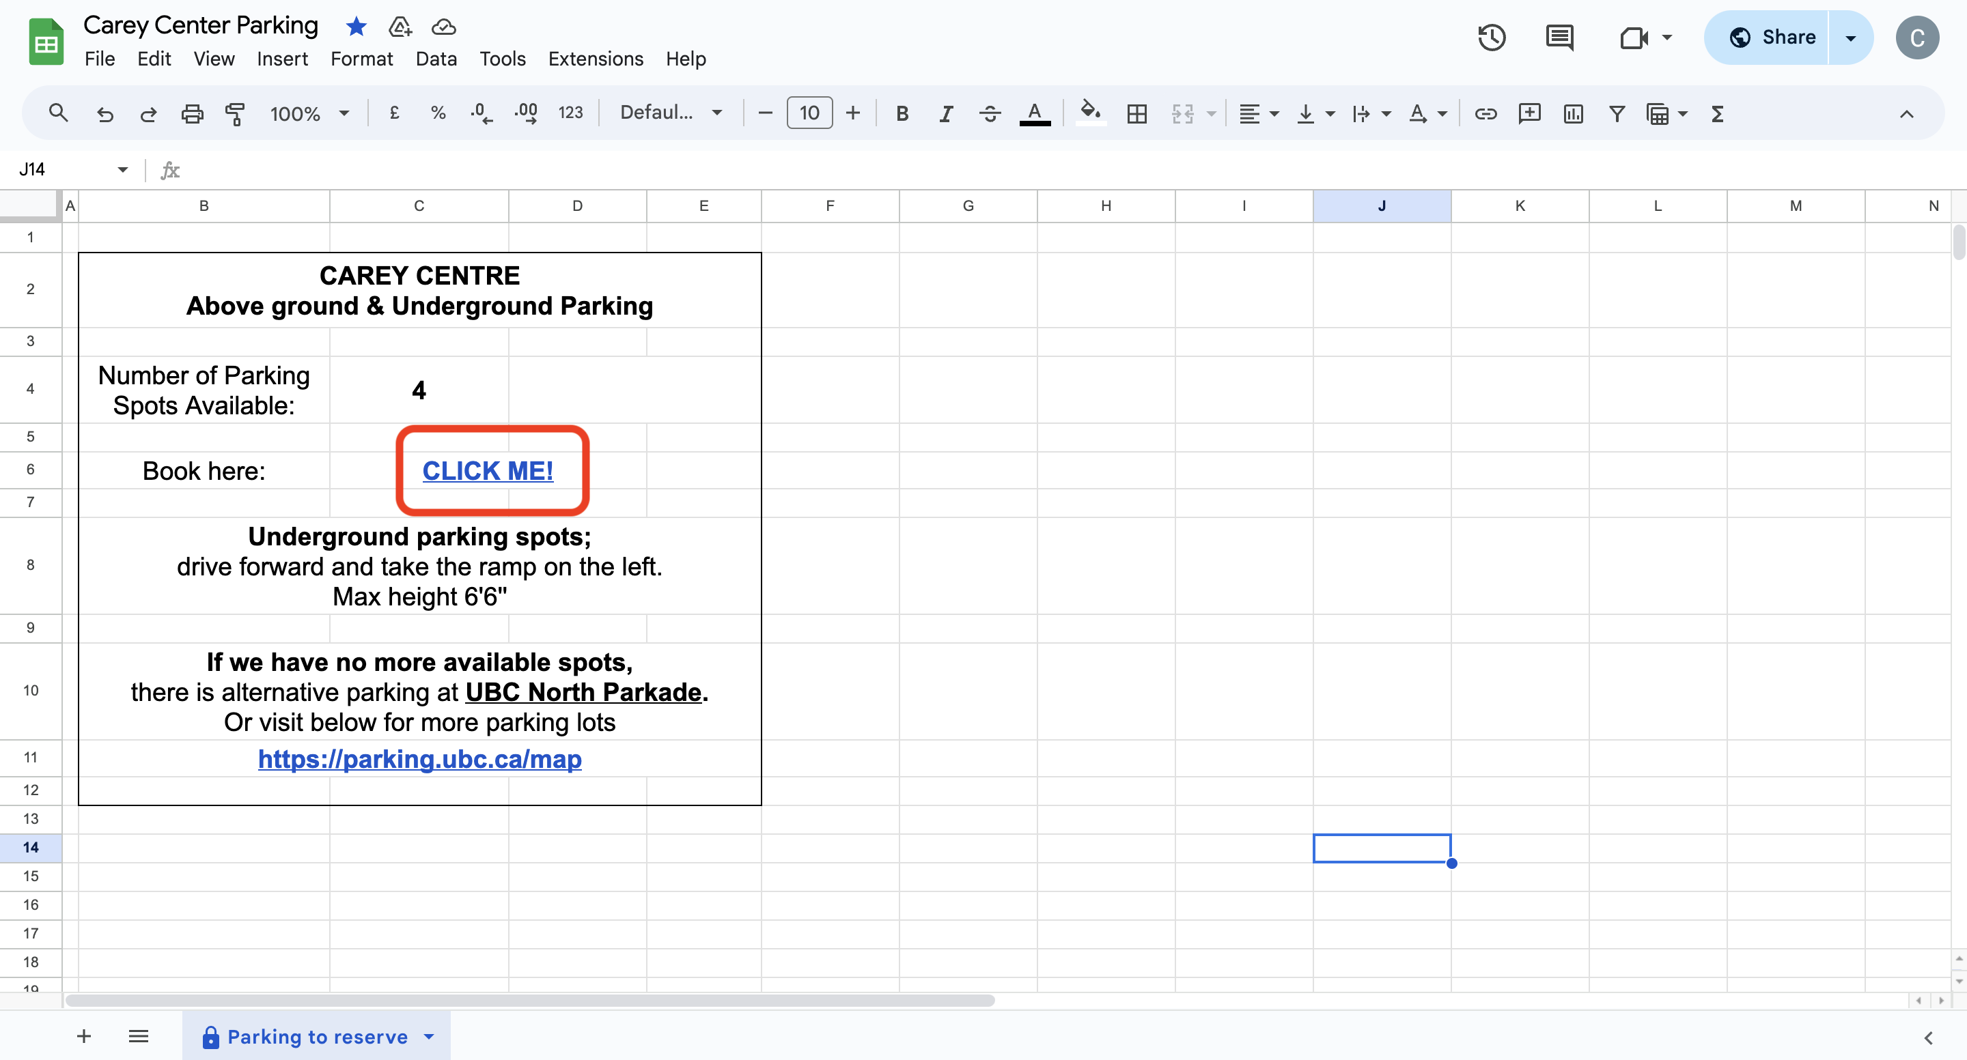Click the insert chart icon
This screenshot has height=1060, width=1967.
1573,114
